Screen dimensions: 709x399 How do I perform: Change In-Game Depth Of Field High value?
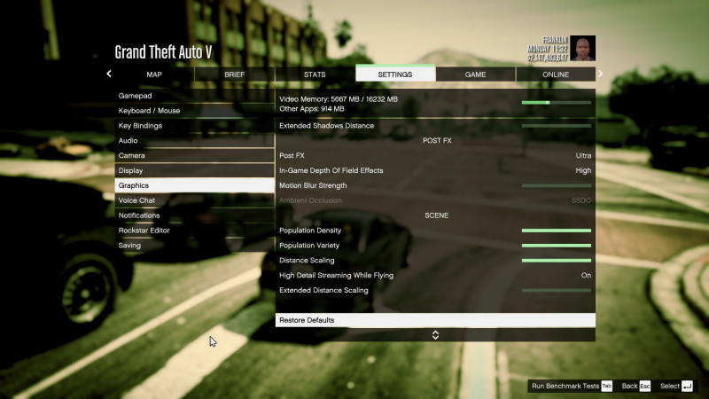[583, 170]
